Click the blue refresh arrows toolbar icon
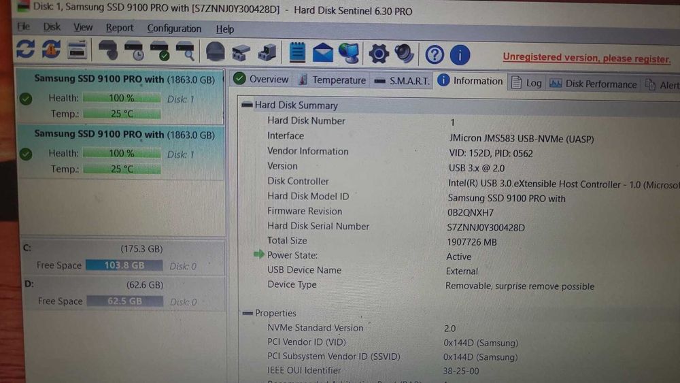680x383 pixels. point(25,49)
